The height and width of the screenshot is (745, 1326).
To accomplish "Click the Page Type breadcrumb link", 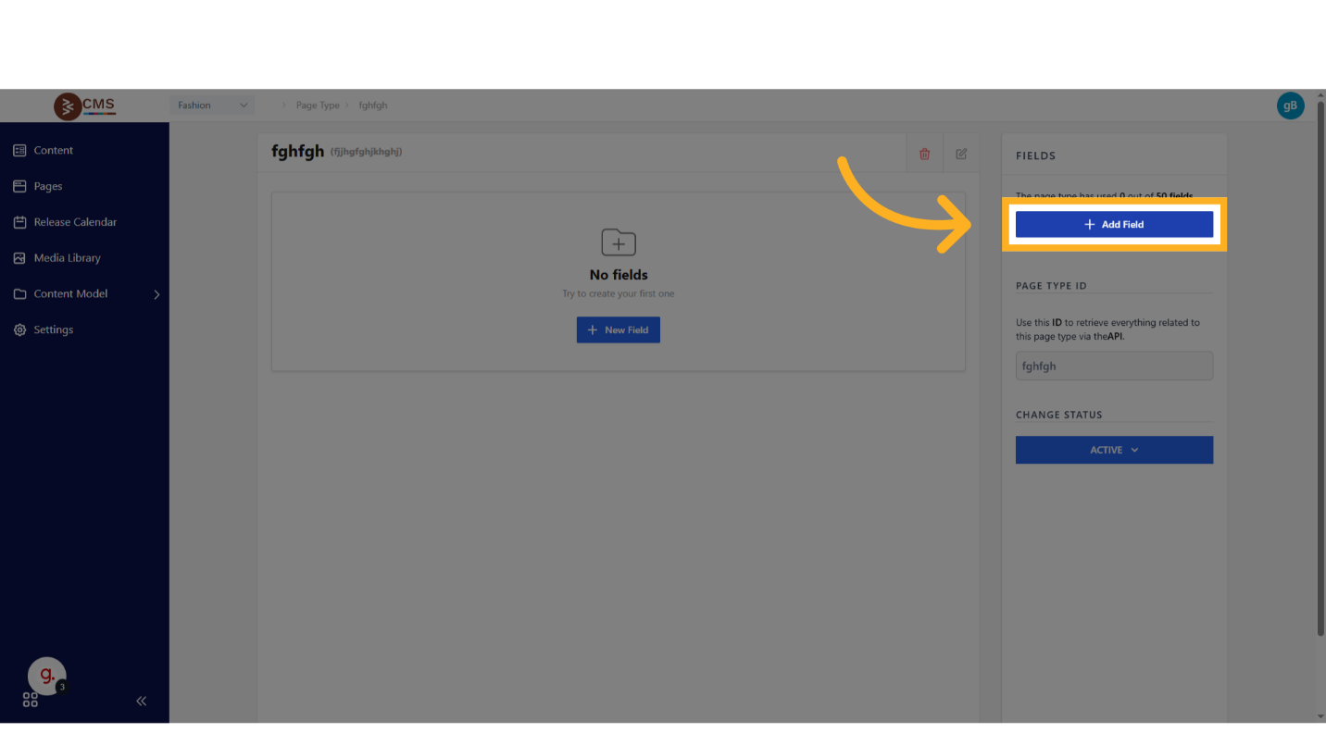I will point(318,106).
